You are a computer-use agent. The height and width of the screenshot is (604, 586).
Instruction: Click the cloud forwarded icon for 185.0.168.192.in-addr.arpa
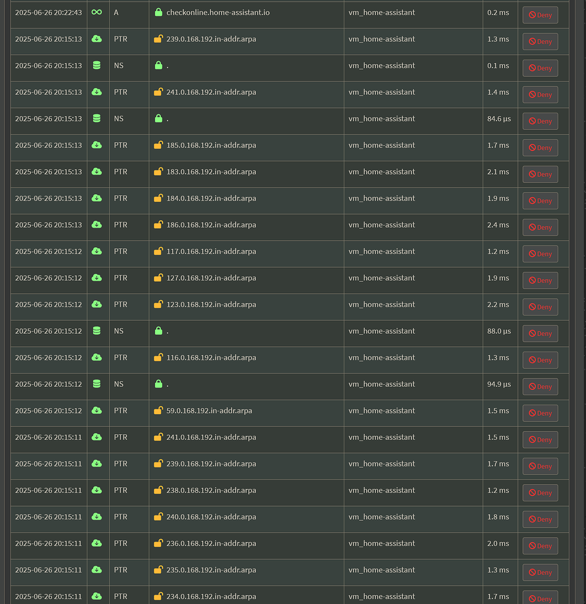pyautogui.click(x=97, y=145)
